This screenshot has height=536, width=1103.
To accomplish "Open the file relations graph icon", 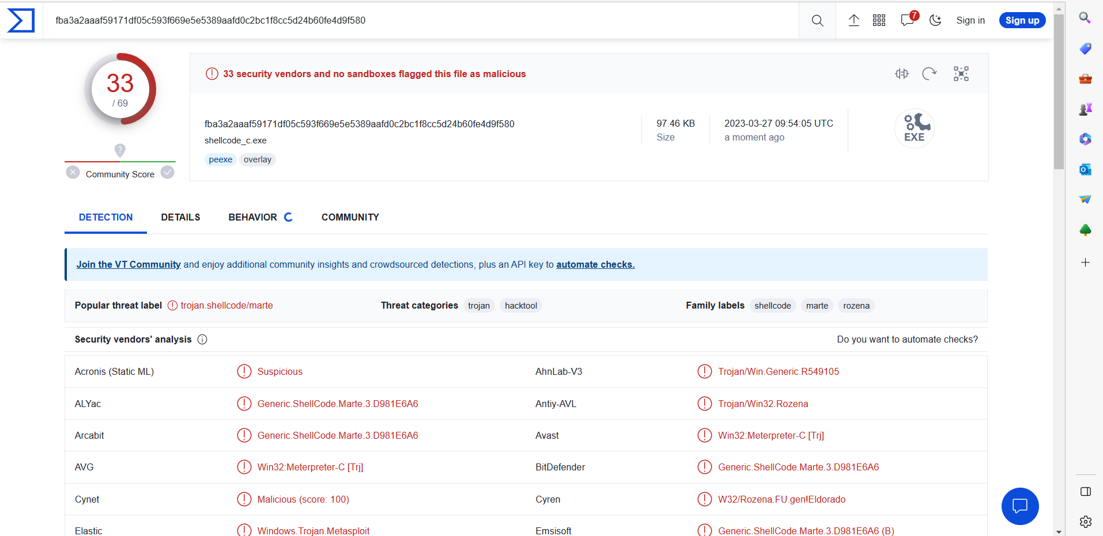I will 961,74.
